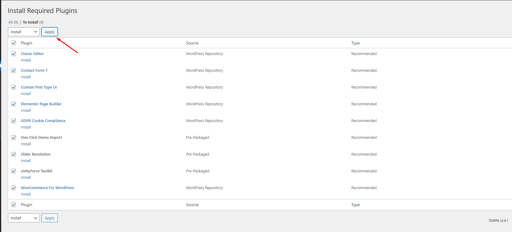This screenshot has height=232, width=512.
Task: Click the TGMPA v2.6.1 version text
Action: [x=498, y=221]
